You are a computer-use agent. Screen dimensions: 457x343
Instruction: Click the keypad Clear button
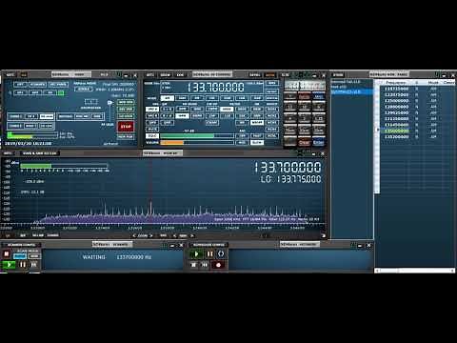click(304, 142)
